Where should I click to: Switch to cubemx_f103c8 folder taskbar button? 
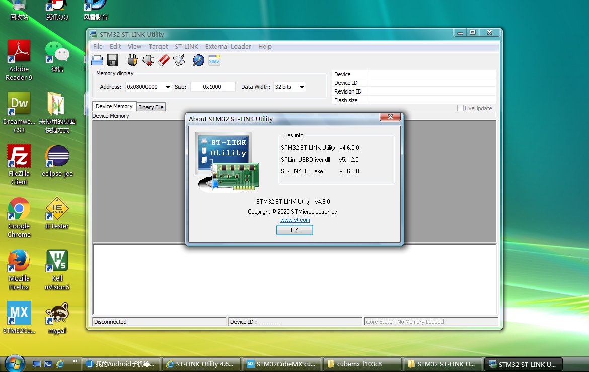click(362, 364)
